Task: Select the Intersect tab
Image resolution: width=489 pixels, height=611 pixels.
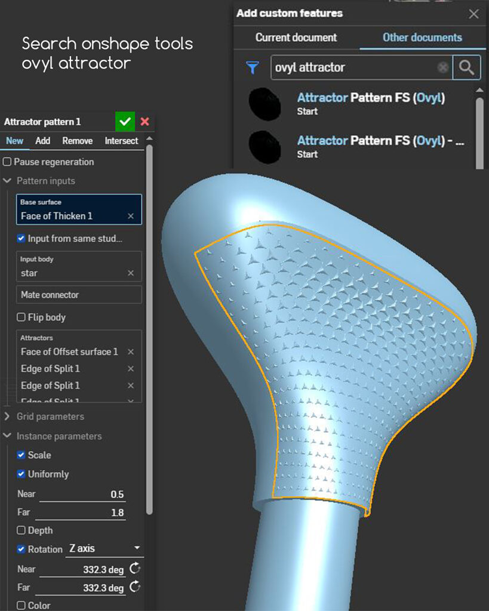Action: point(121,141)
